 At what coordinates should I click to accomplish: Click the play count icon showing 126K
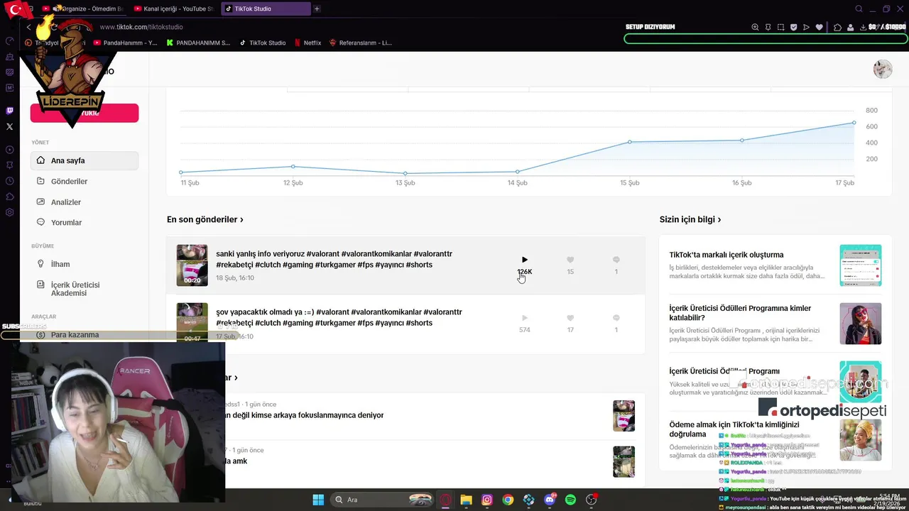pos(525,260)
